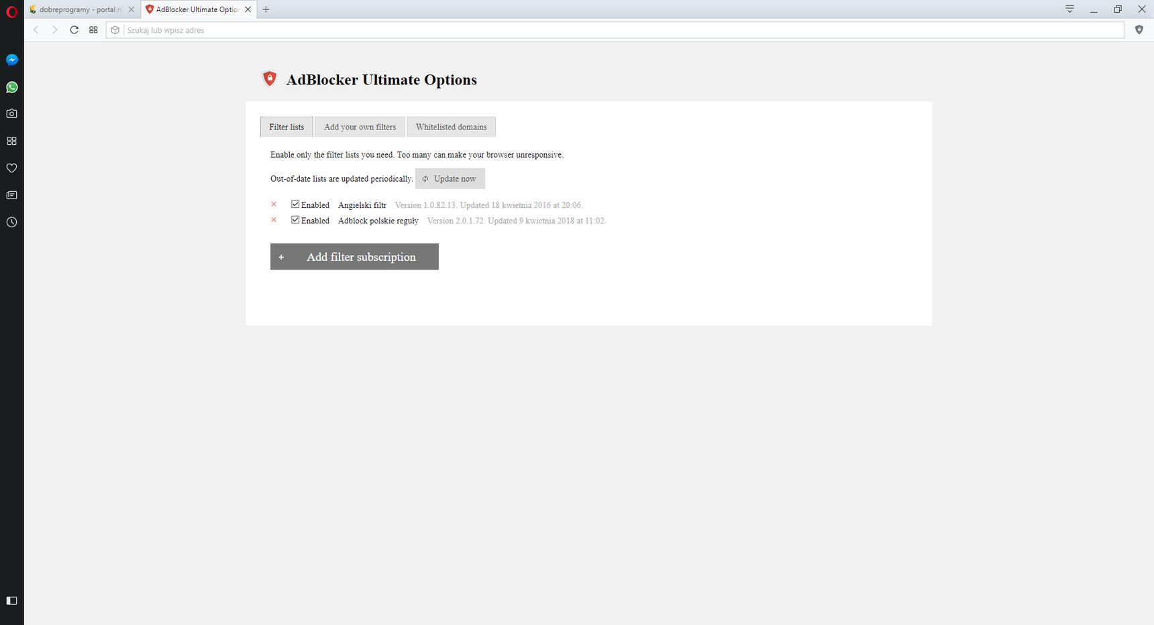Click AdBlocker Ultimate Options heading

[x=382, y=80]
